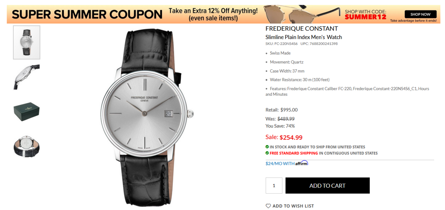Click the Frederique Constant brand name
The width and height of the screenshot is (445, 210).
coord(302,29)
